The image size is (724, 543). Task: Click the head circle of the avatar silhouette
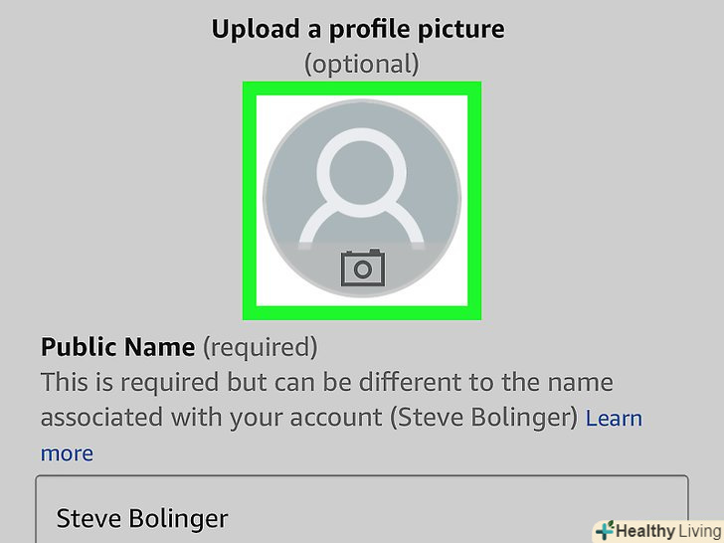pyautogui.click(x=362, y=172)
